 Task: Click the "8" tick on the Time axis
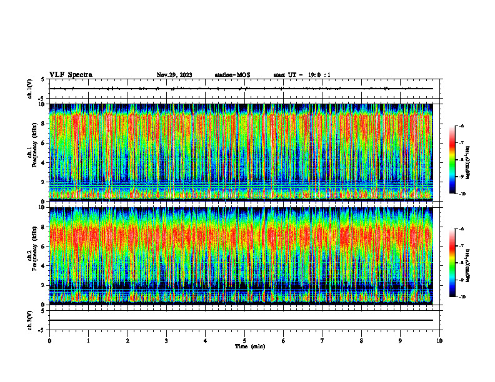pyautogui.click(x=361, y=341)
